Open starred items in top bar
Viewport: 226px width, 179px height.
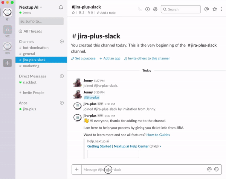(215, 9)
